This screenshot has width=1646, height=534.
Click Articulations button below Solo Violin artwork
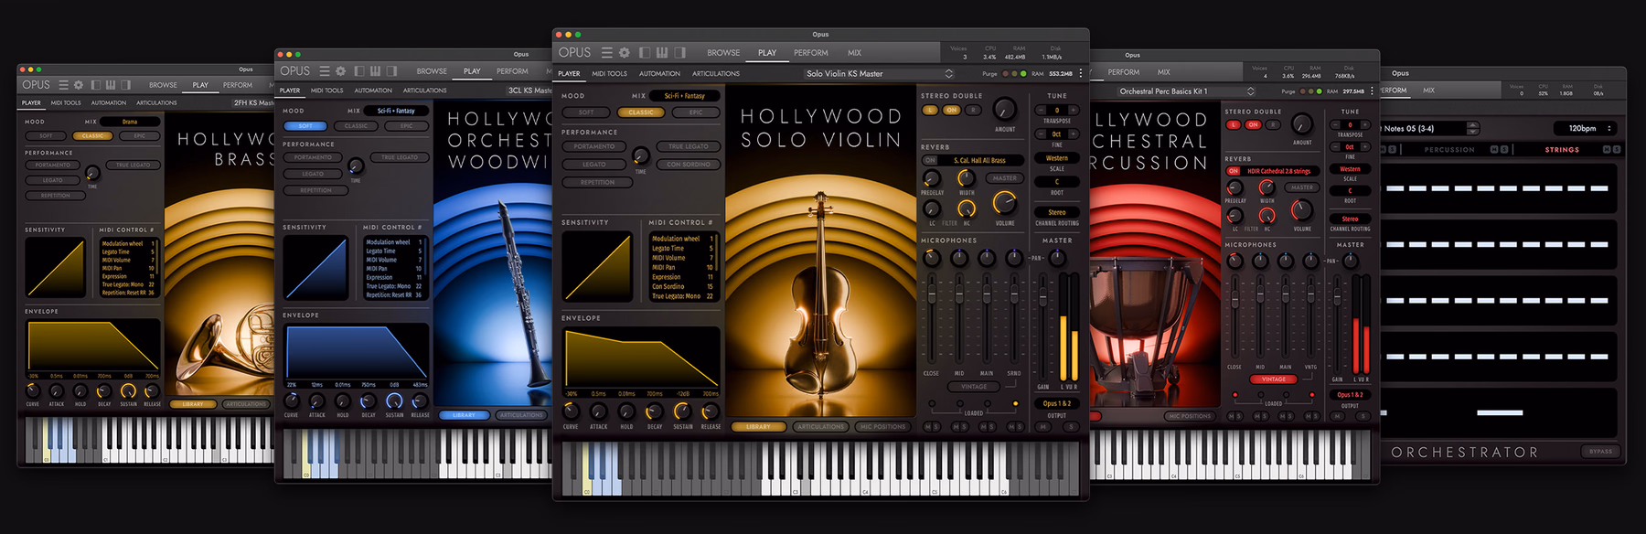820,427
